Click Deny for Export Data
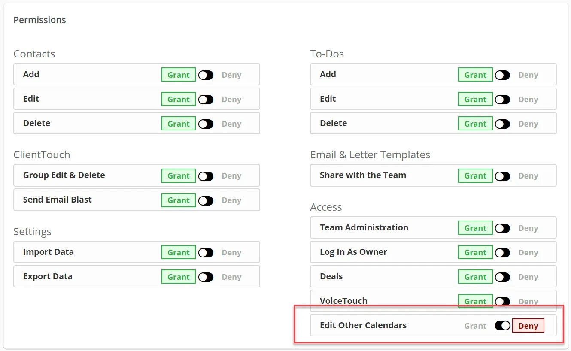 click(231, 277)
